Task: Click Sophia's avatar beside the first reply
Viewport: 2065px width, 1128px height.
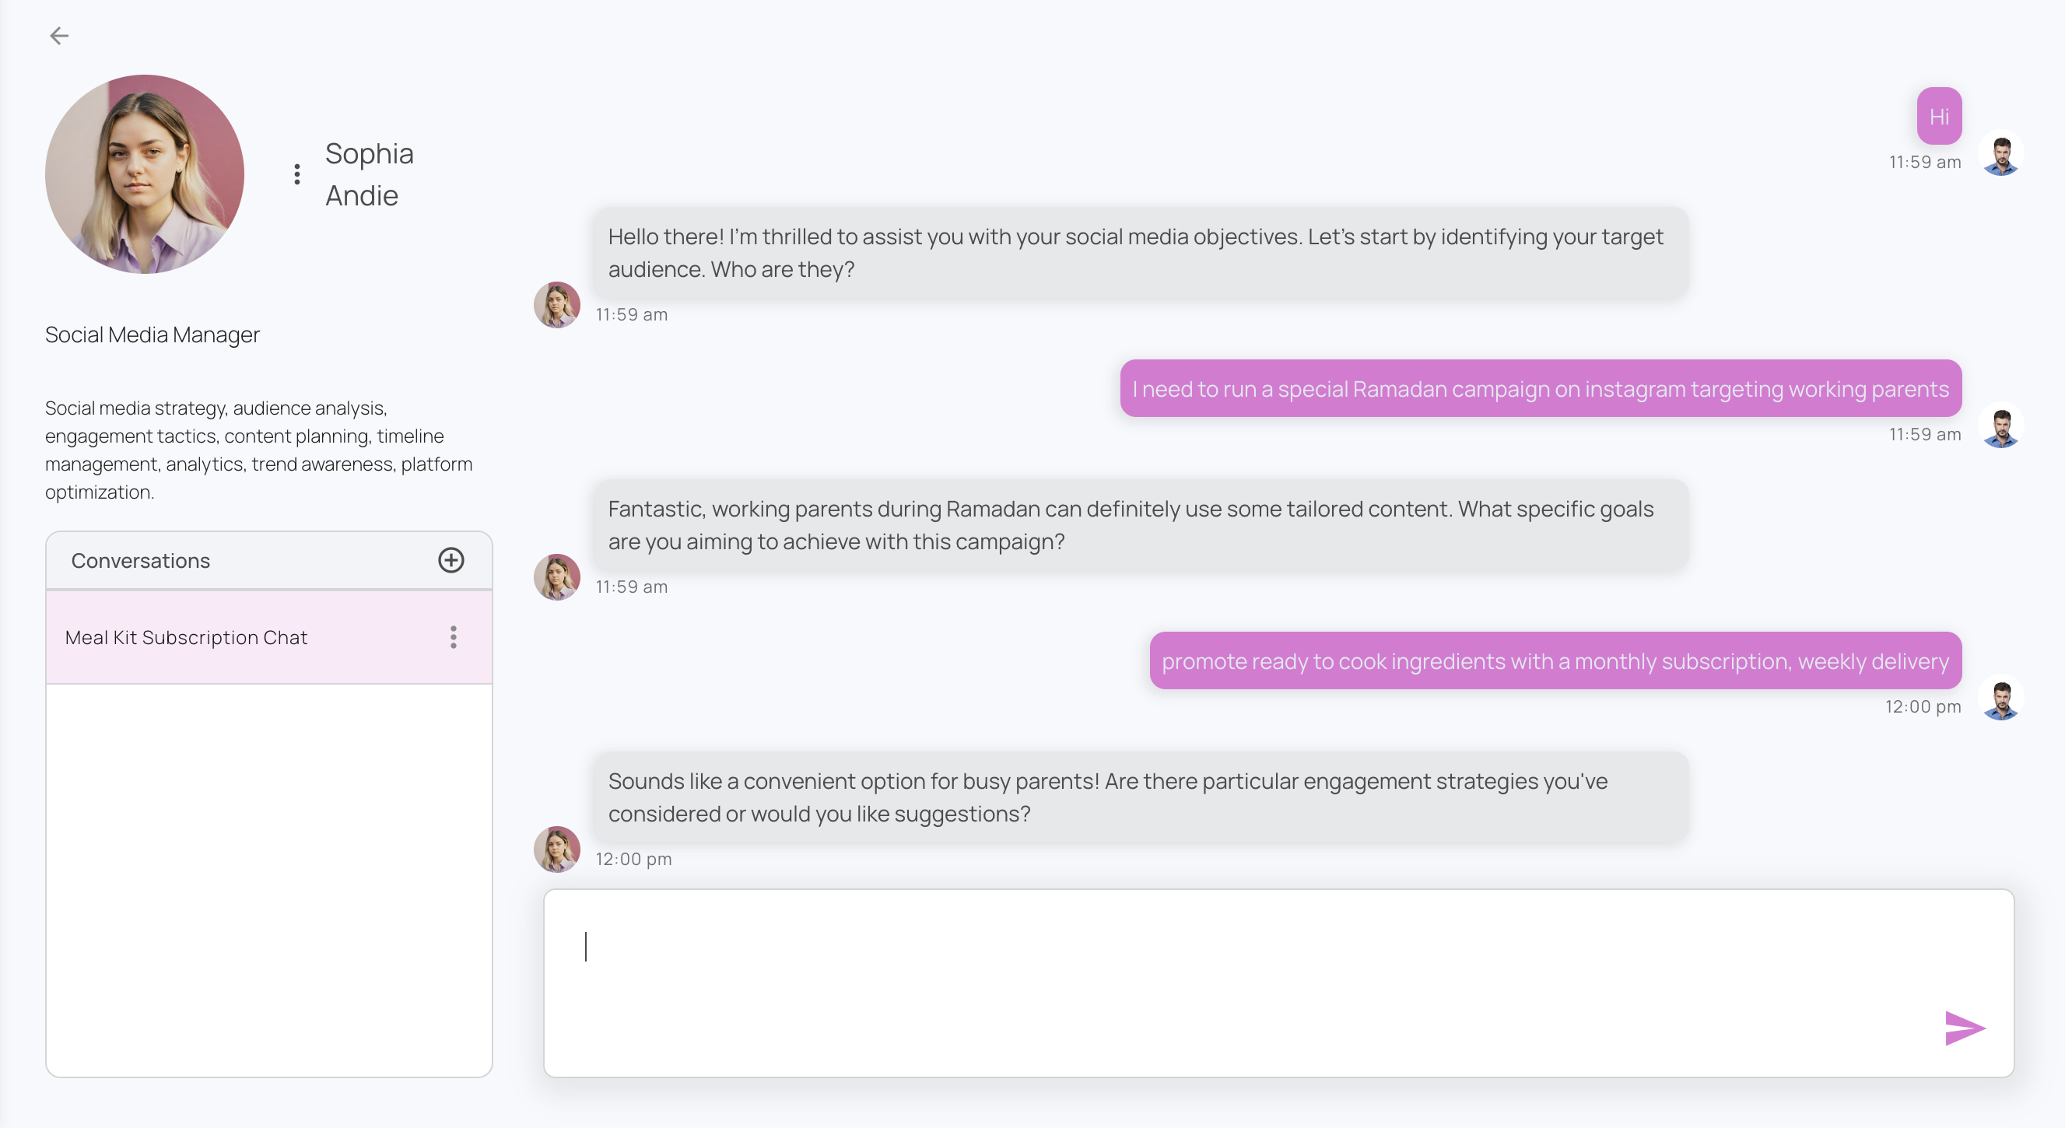Action: pos(557,305)
